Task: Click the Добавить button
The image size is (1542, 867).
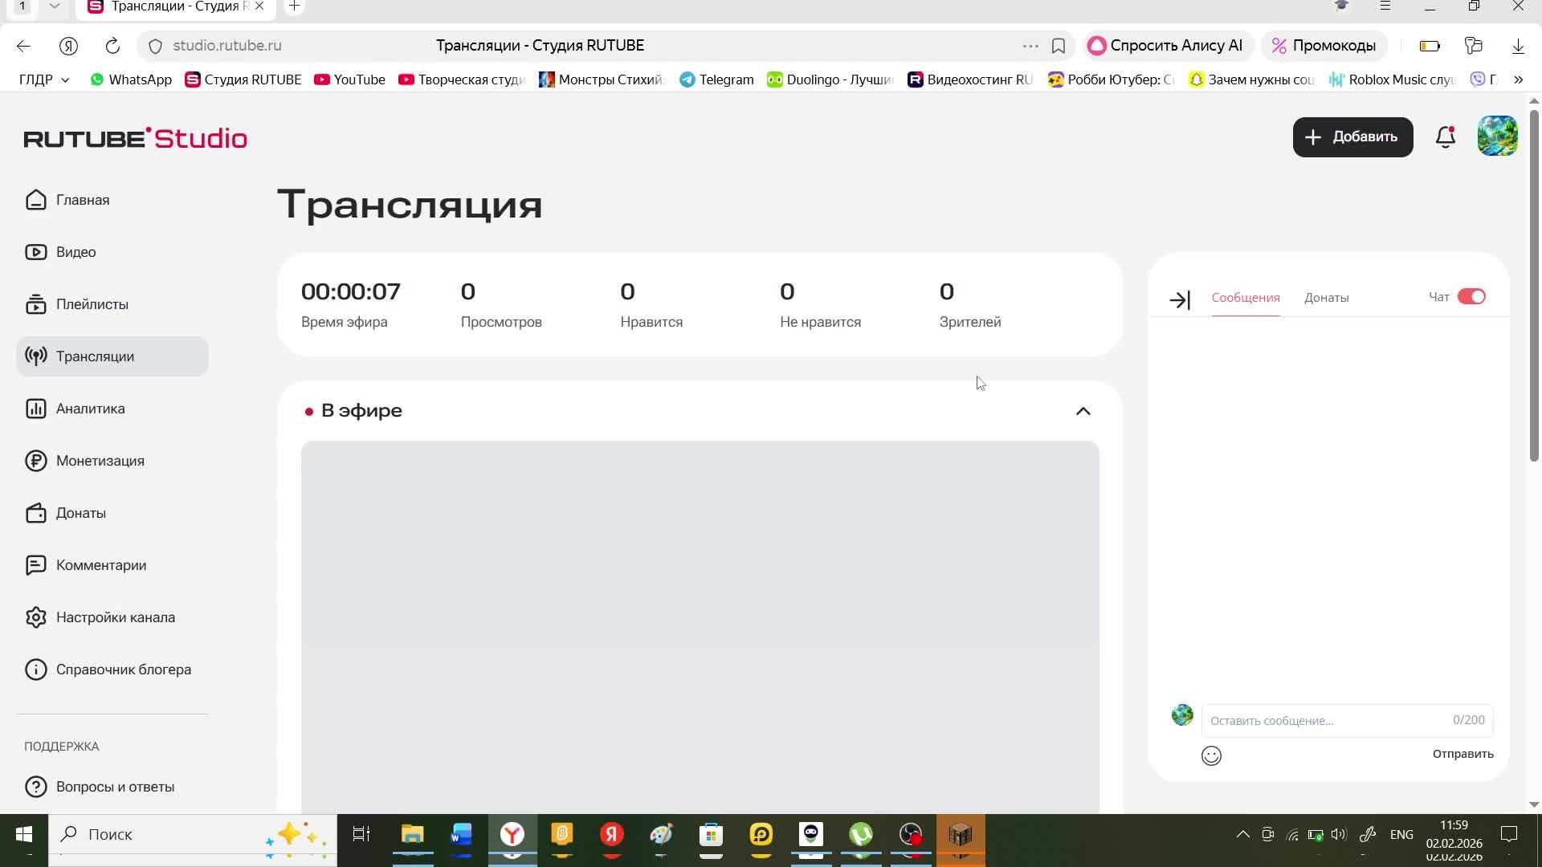Action: point(1352,137)
